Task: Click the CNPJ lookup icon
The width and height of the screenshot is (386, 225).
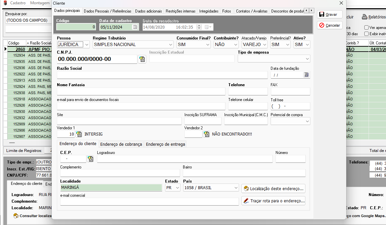Action: [142, 59]
